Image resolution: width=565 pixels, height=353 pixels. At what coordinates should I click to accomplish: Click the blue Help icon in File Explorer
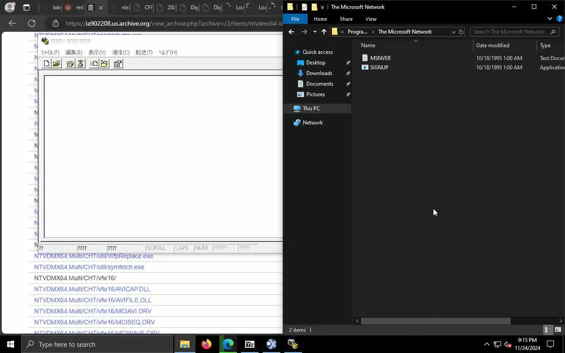click(560, 19)
